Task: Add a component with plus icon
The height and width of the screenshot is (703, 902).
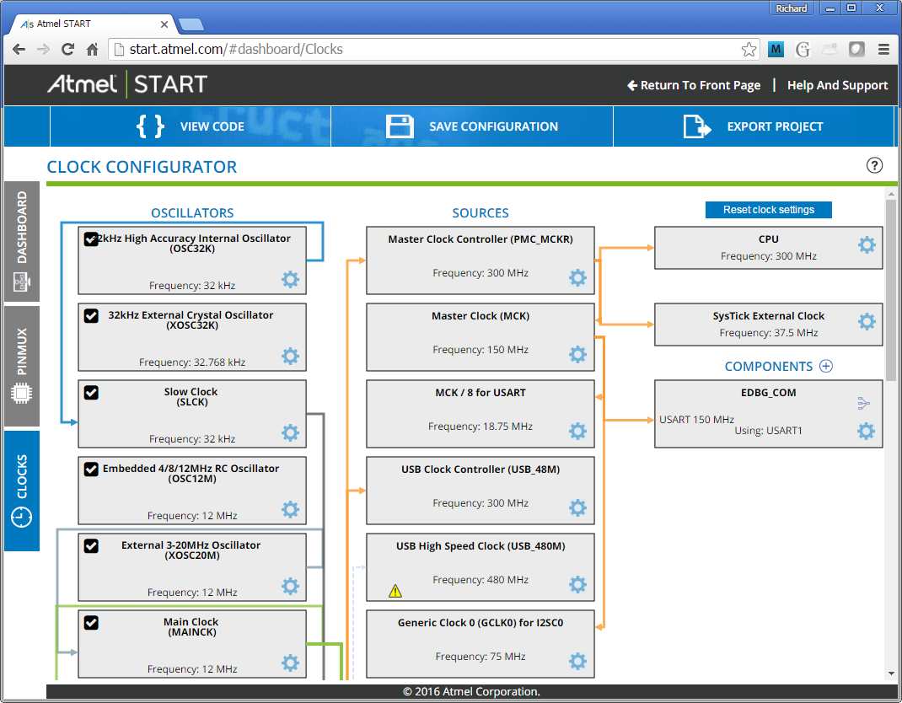Action: coord(826,366)
